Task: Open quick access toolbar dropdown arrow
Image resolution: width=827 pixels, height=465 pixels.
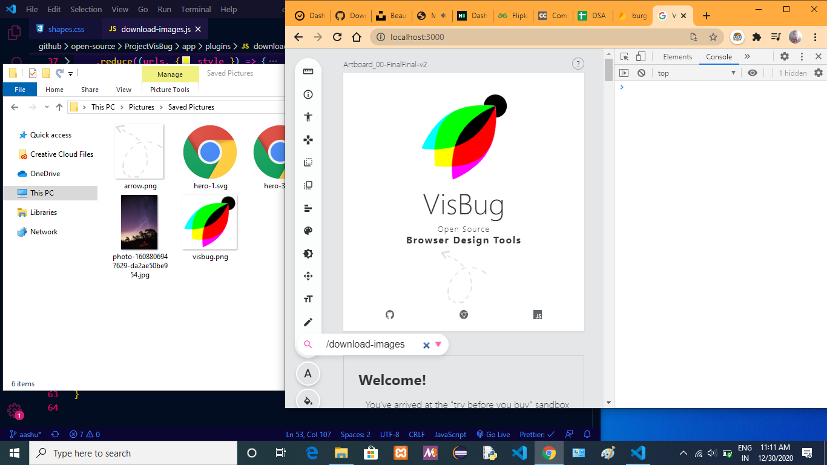Action: pos(70,73)
